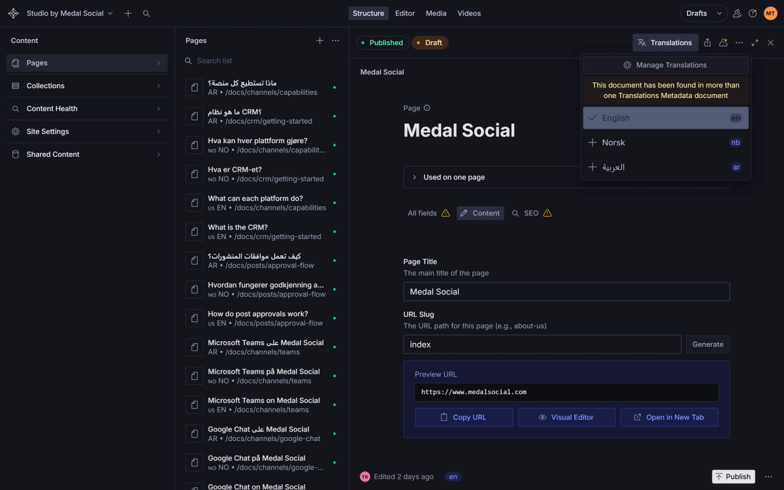Image resolution: width=784 pixels, height=490 pixels.
Task: Select Pages in Content list
Action: coord(87,63)
